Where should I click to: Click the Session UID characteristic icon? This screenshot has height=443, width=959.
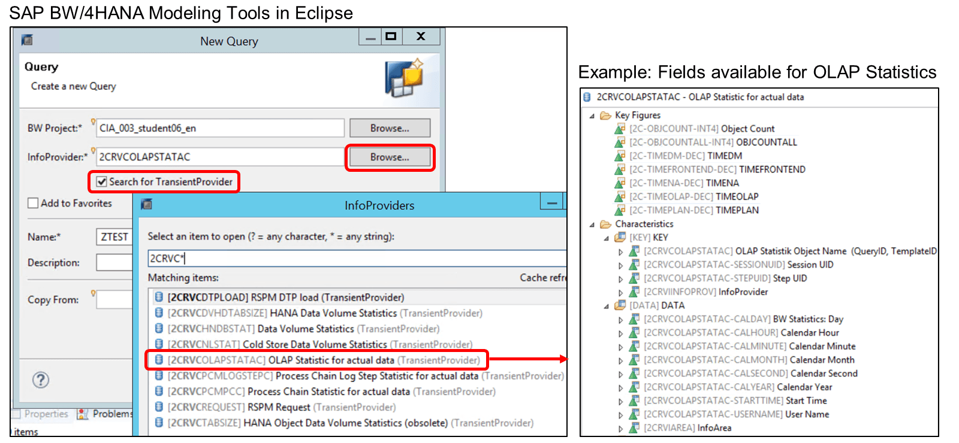tap(634, 264)
